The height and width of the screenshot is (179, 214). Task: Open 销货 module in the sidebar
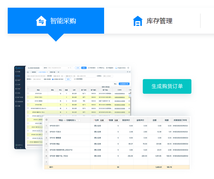pos(18,80)
